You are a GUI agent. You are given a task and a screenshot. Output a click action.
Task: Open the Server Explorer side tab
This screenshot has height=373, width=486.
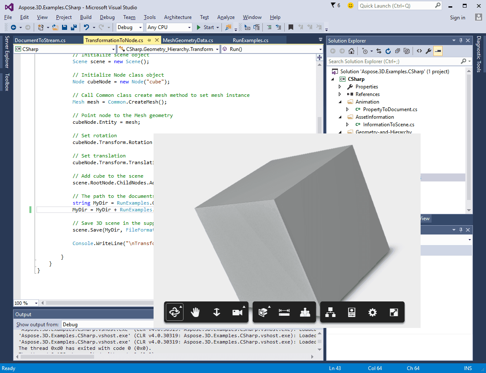pyautogui.click(x=7, y=52)
